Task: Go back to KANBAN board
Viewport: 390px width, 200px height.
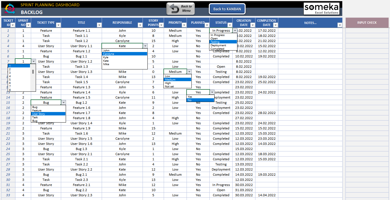Action: coord(227,9)
